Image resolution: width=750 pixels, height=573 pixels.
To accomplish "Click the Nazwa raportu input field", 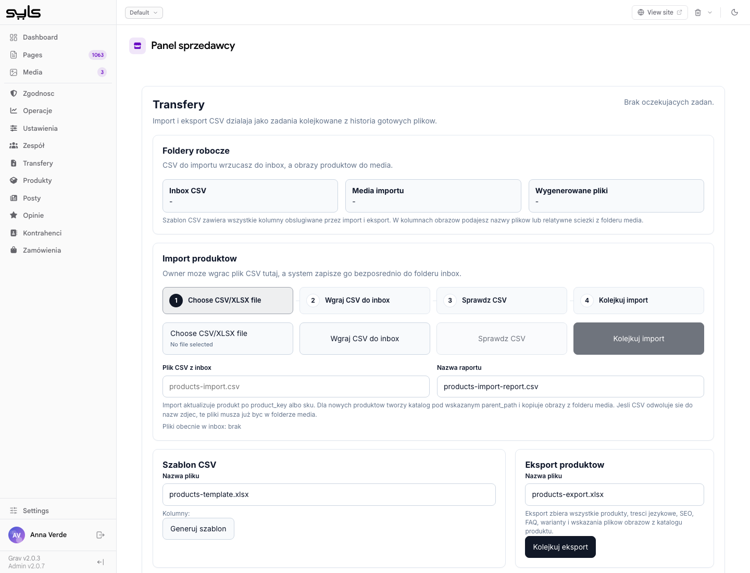I will pos(570,387).
